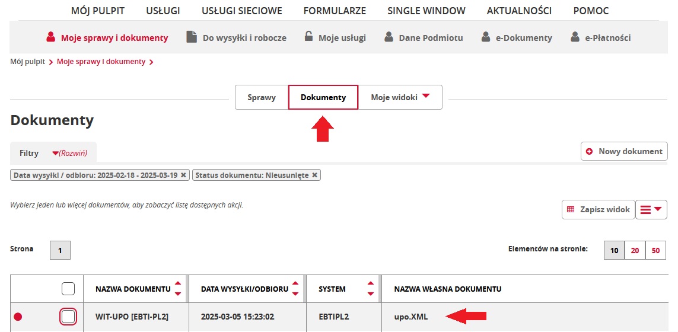Switch to the Dokumenty tab
Screen dimensions: 678x332
(x=323, y=97)
